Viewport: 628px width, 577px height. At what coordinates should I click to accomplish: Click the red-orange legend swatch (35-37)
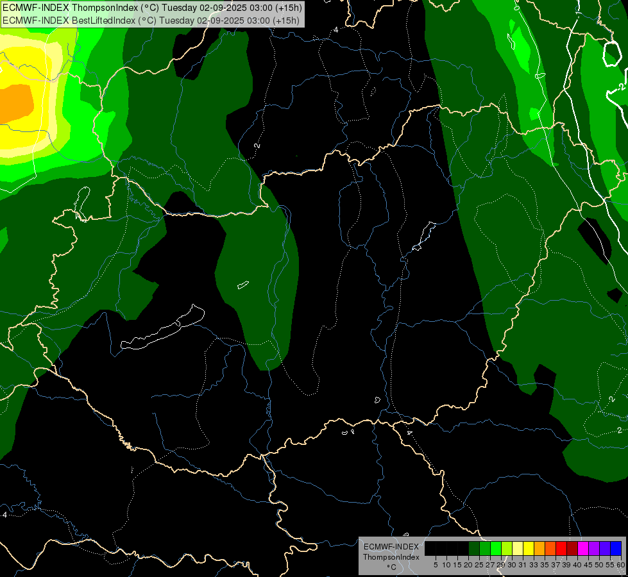[x=550, y=548]
